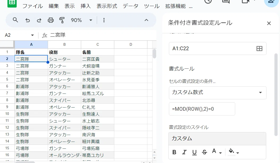Viewport: 280px width, 163px height.
Task: Open the name box dropdown arrow
Action: (32, 35)
